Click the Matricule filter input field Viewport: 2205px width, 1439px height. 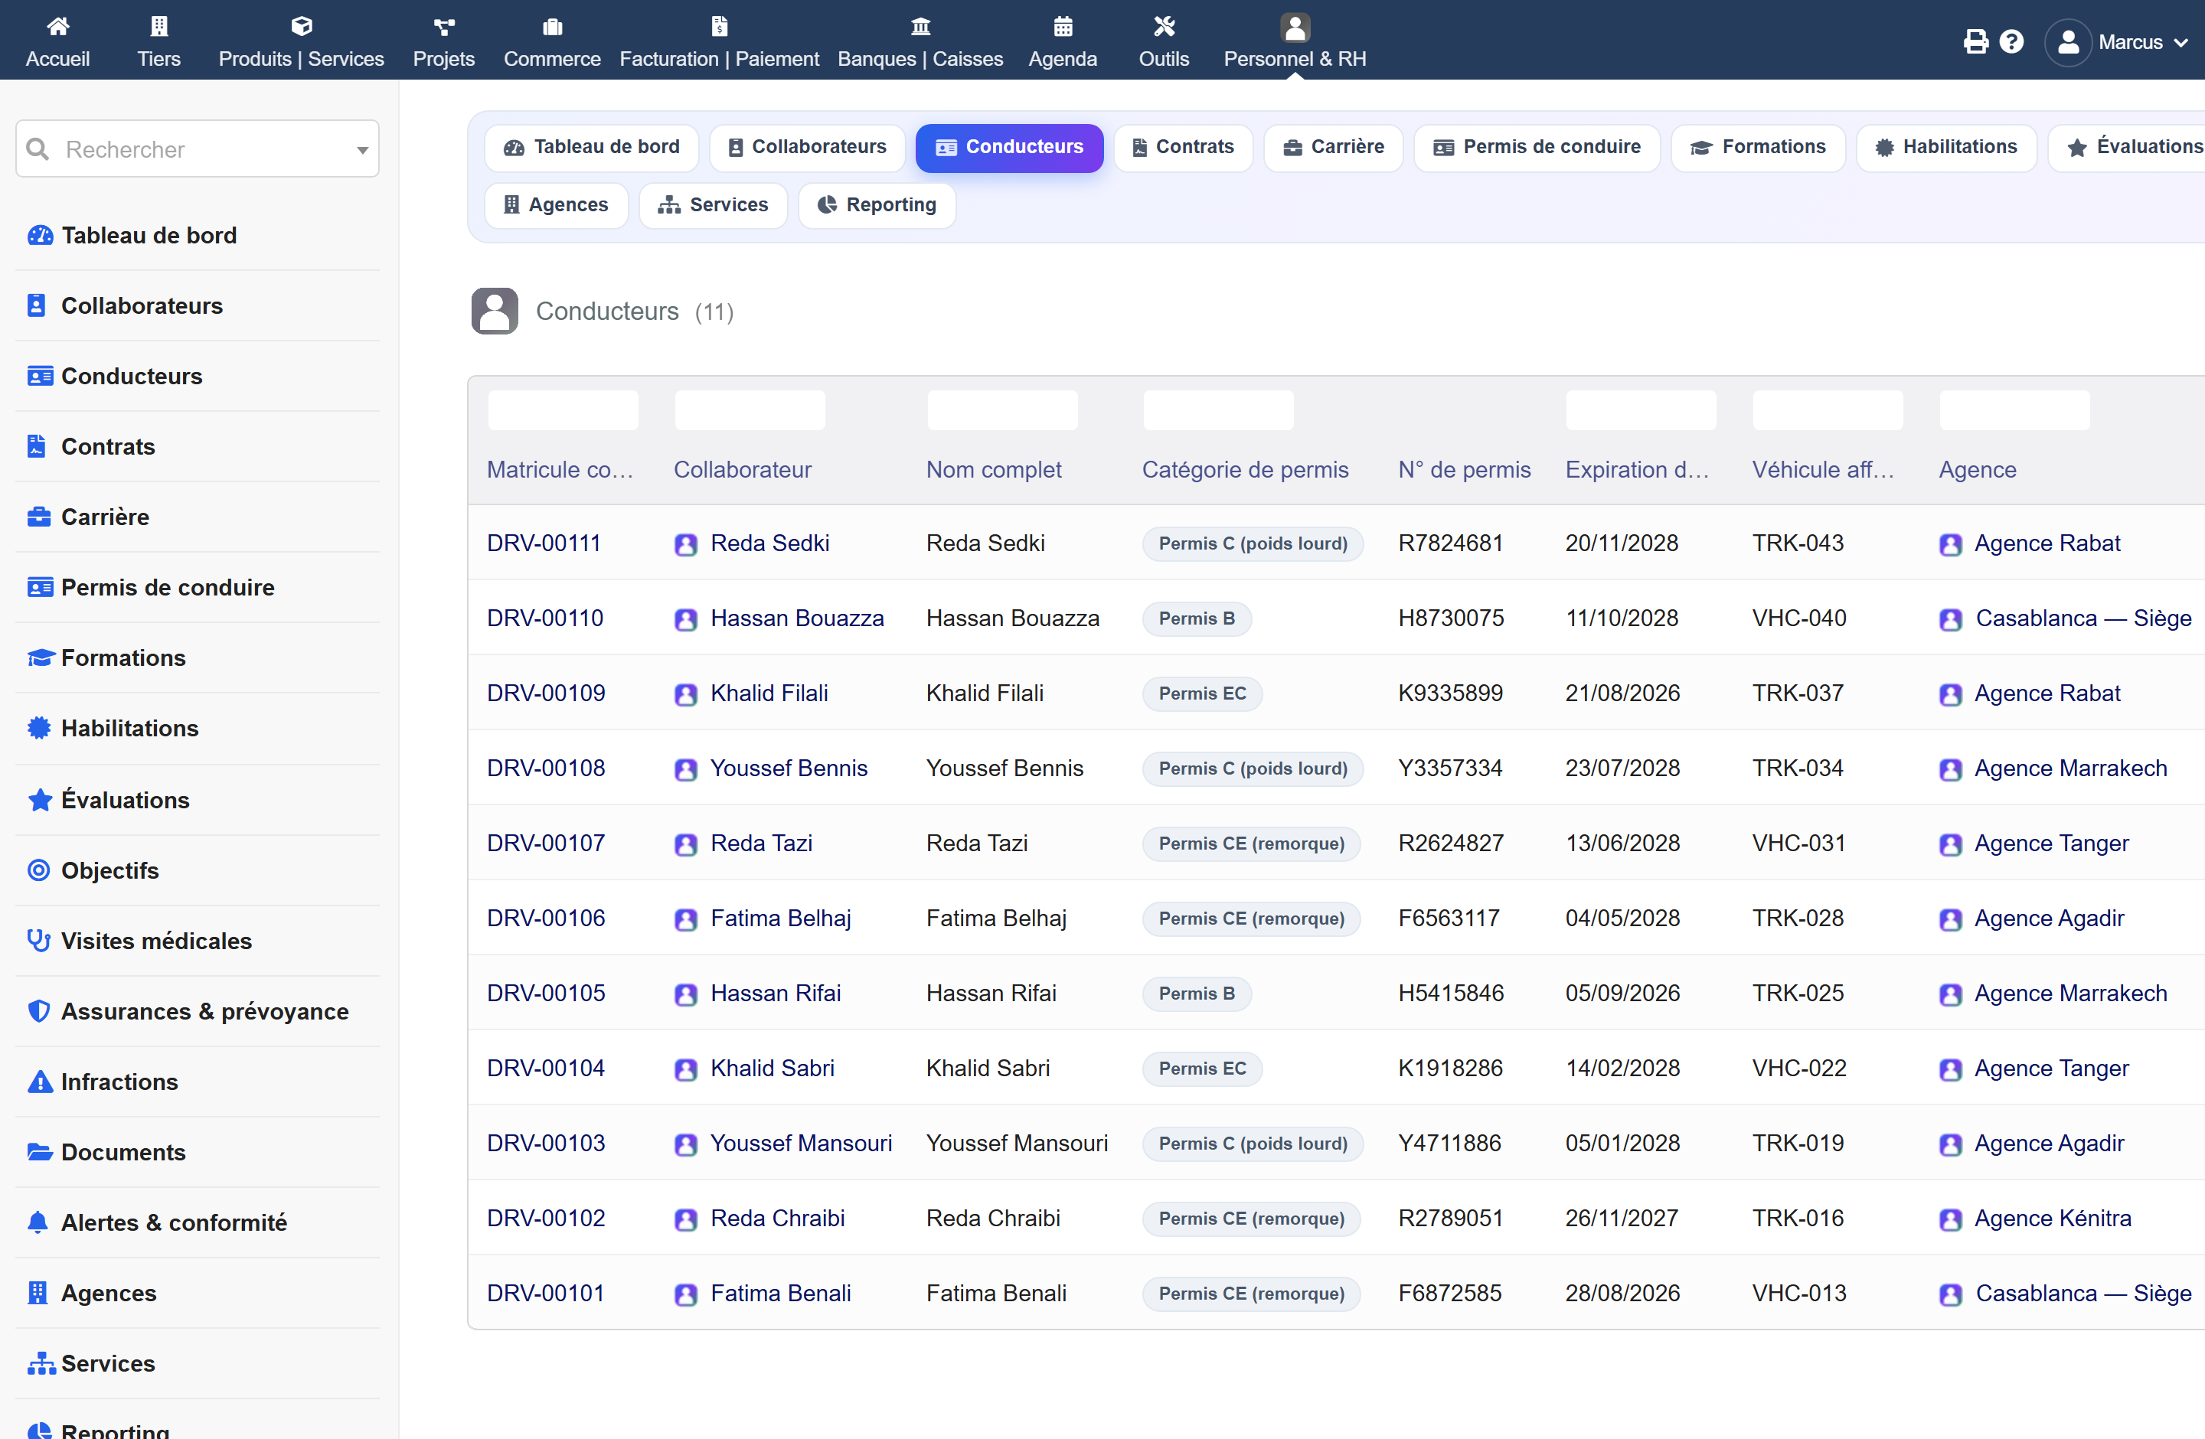563,410
